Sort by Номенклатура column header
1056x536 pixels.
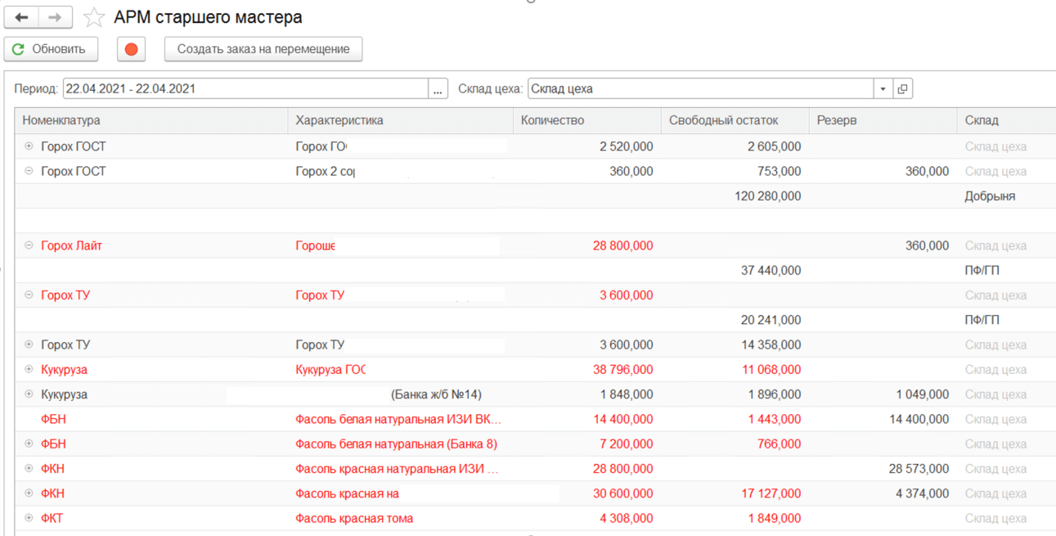[151, 120]
